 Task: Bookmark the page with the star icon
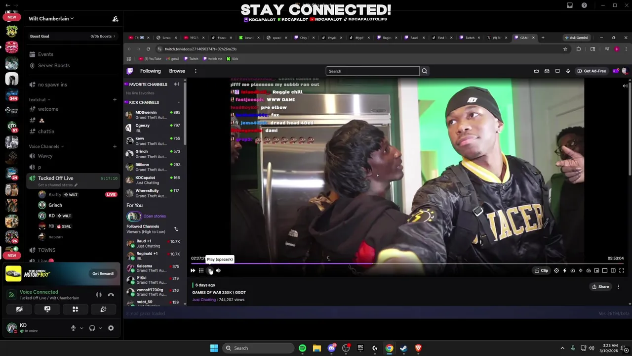565,49
